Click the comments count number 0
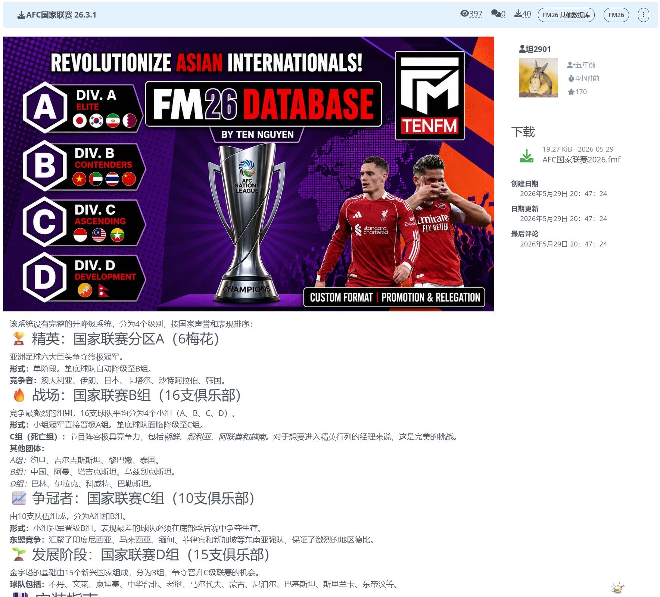660x597 pixels. click(x=503, y=14)
